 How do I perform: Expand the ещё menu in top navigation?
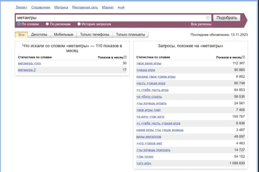coord(121,7)
